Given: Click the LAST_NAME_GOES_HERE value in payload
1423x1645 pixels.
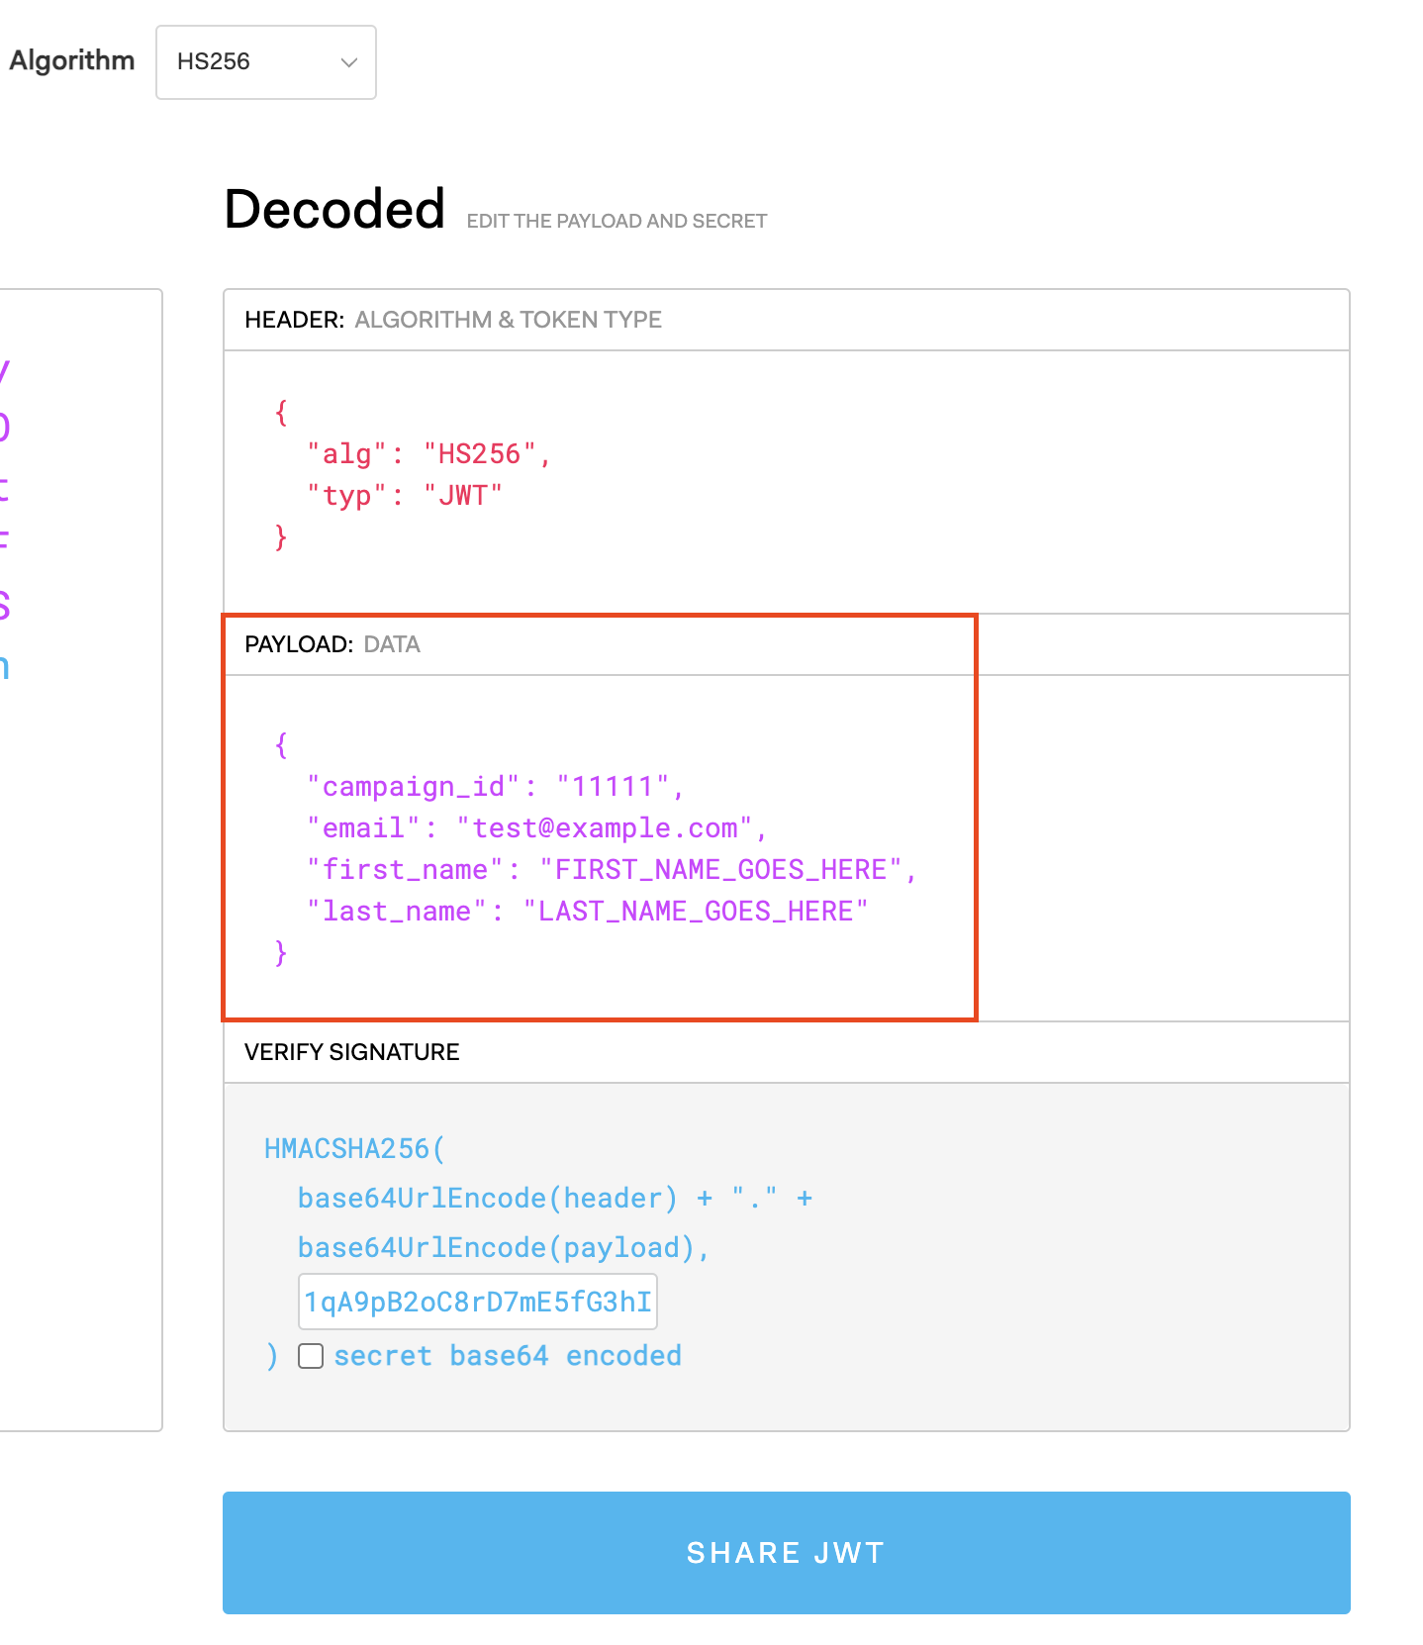Looking at the screenshot, I should (695, 912).
